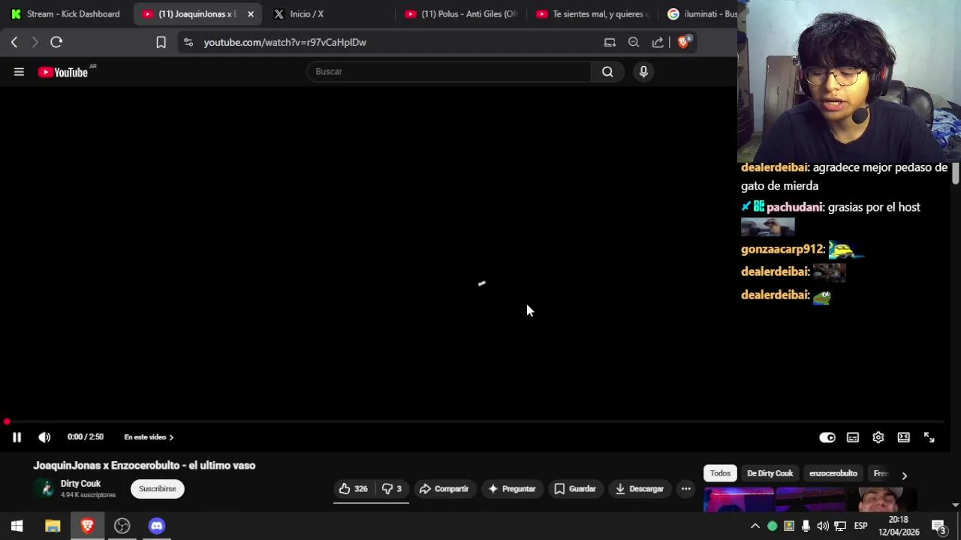Open Windows Start menu
The height and width of the screenshot is (540, 961).
17,526
